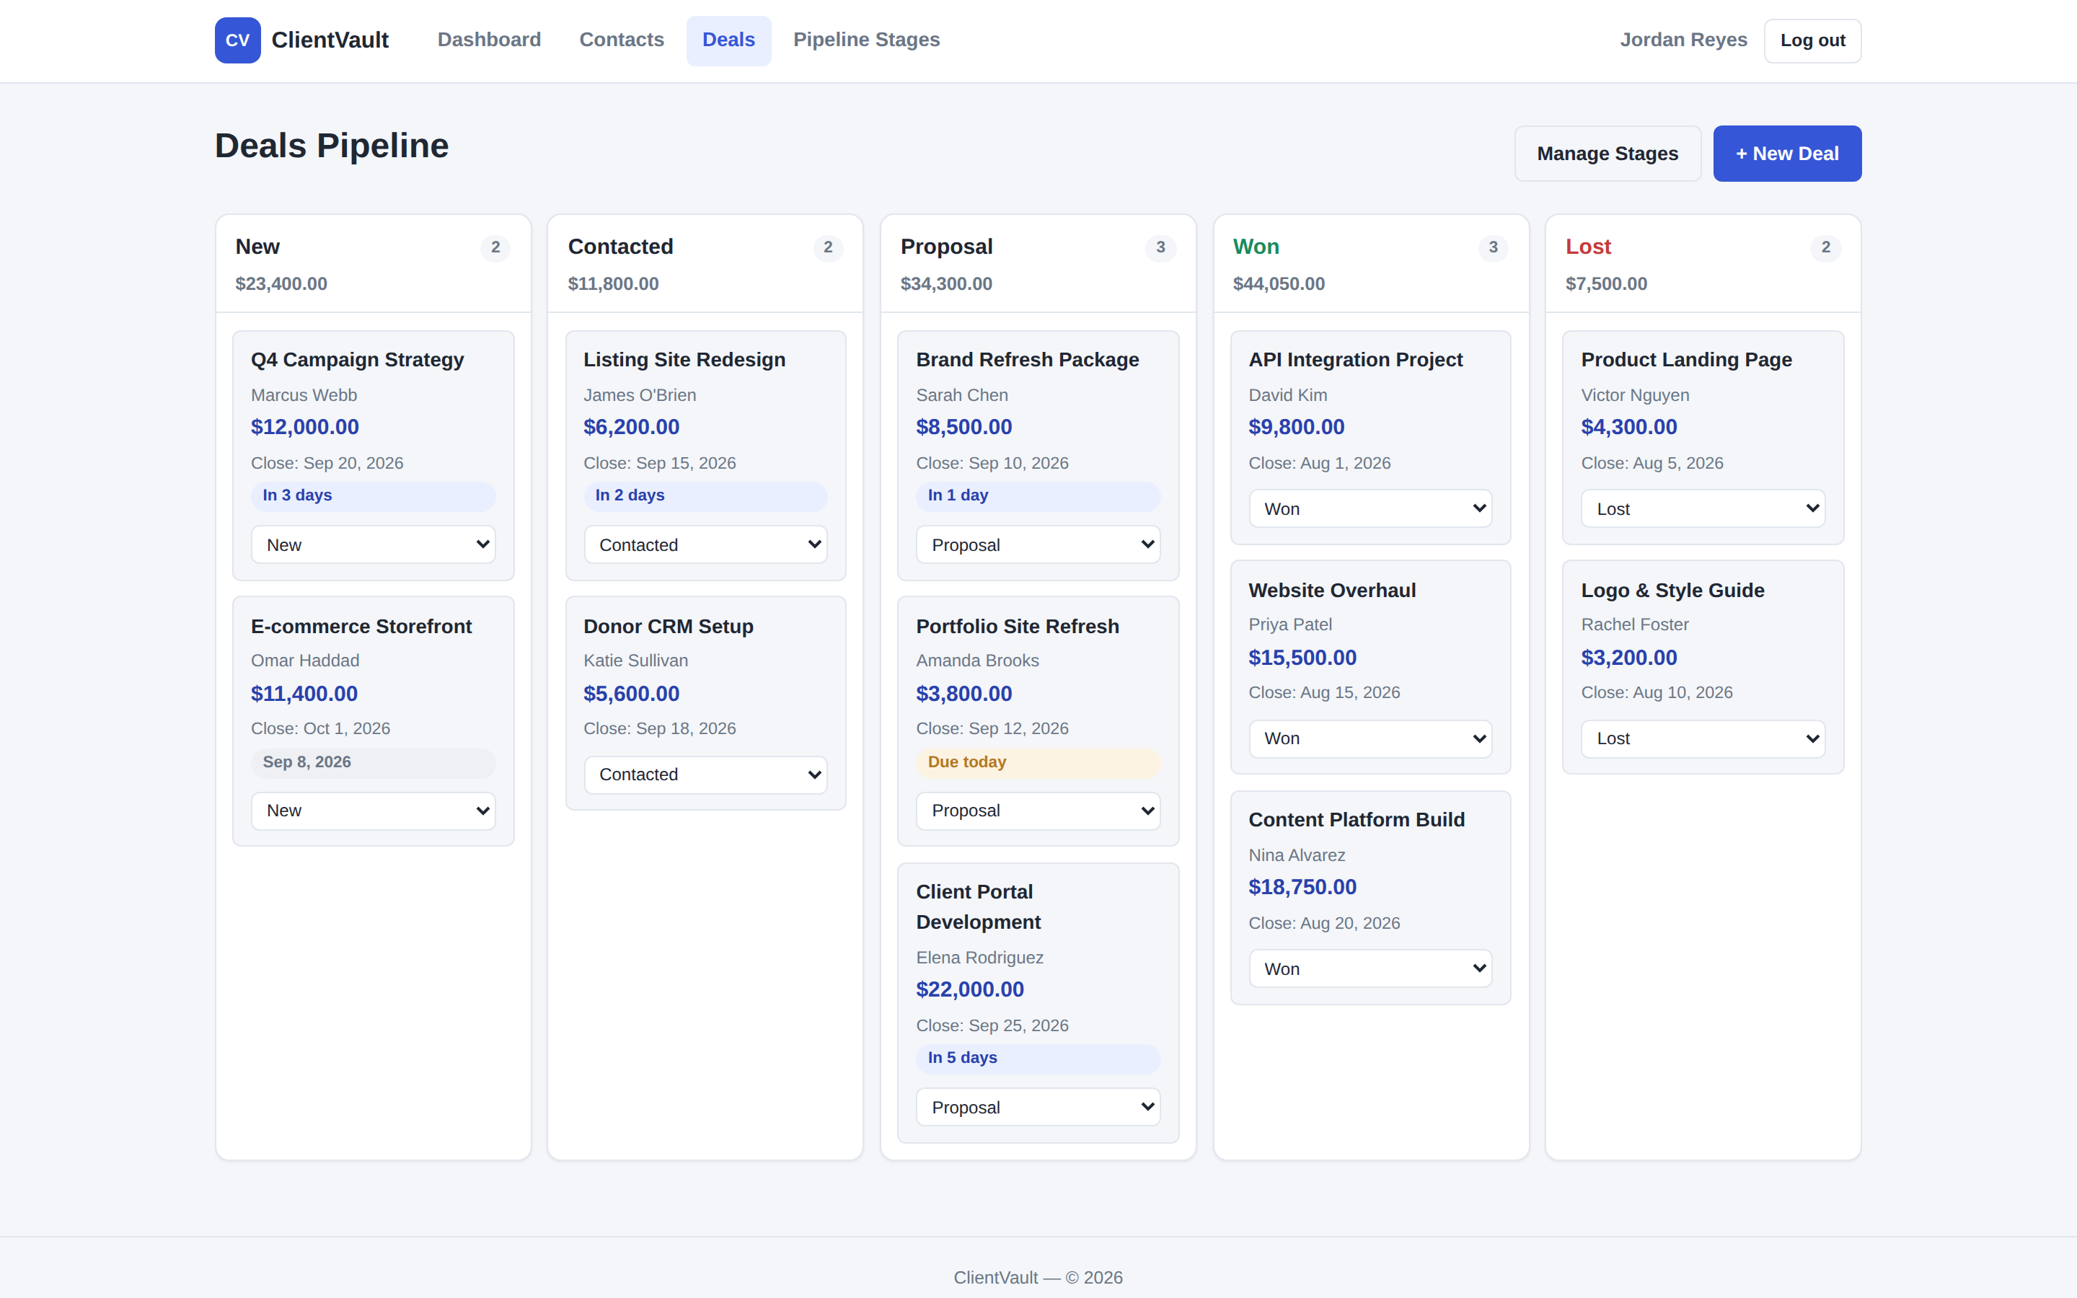
Task: Click the In 1 day badge
Action: click(1038, 495)
